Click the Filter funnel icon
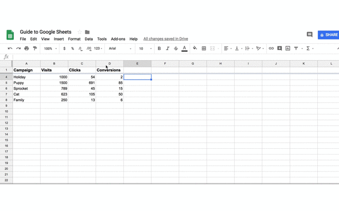 coord(296,49)
